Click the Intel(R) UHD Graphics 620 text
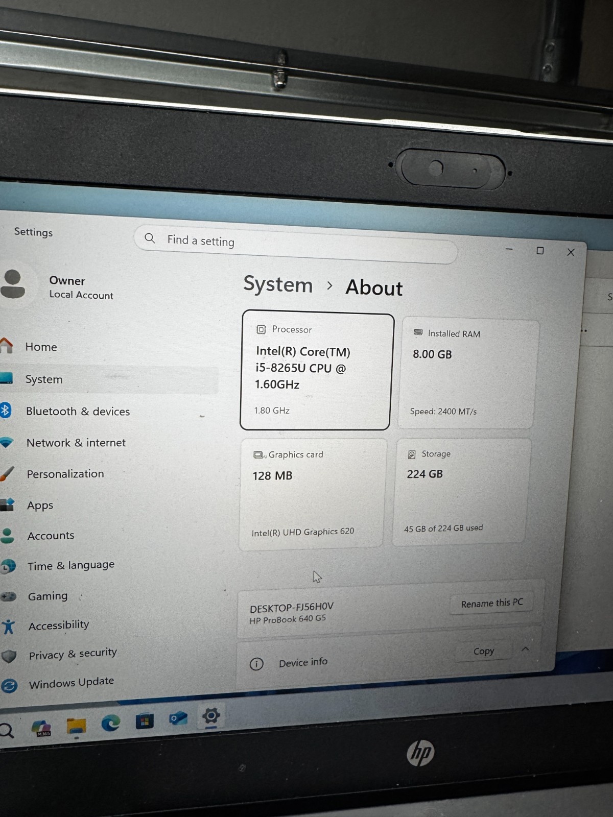 [x=303, y=532]
